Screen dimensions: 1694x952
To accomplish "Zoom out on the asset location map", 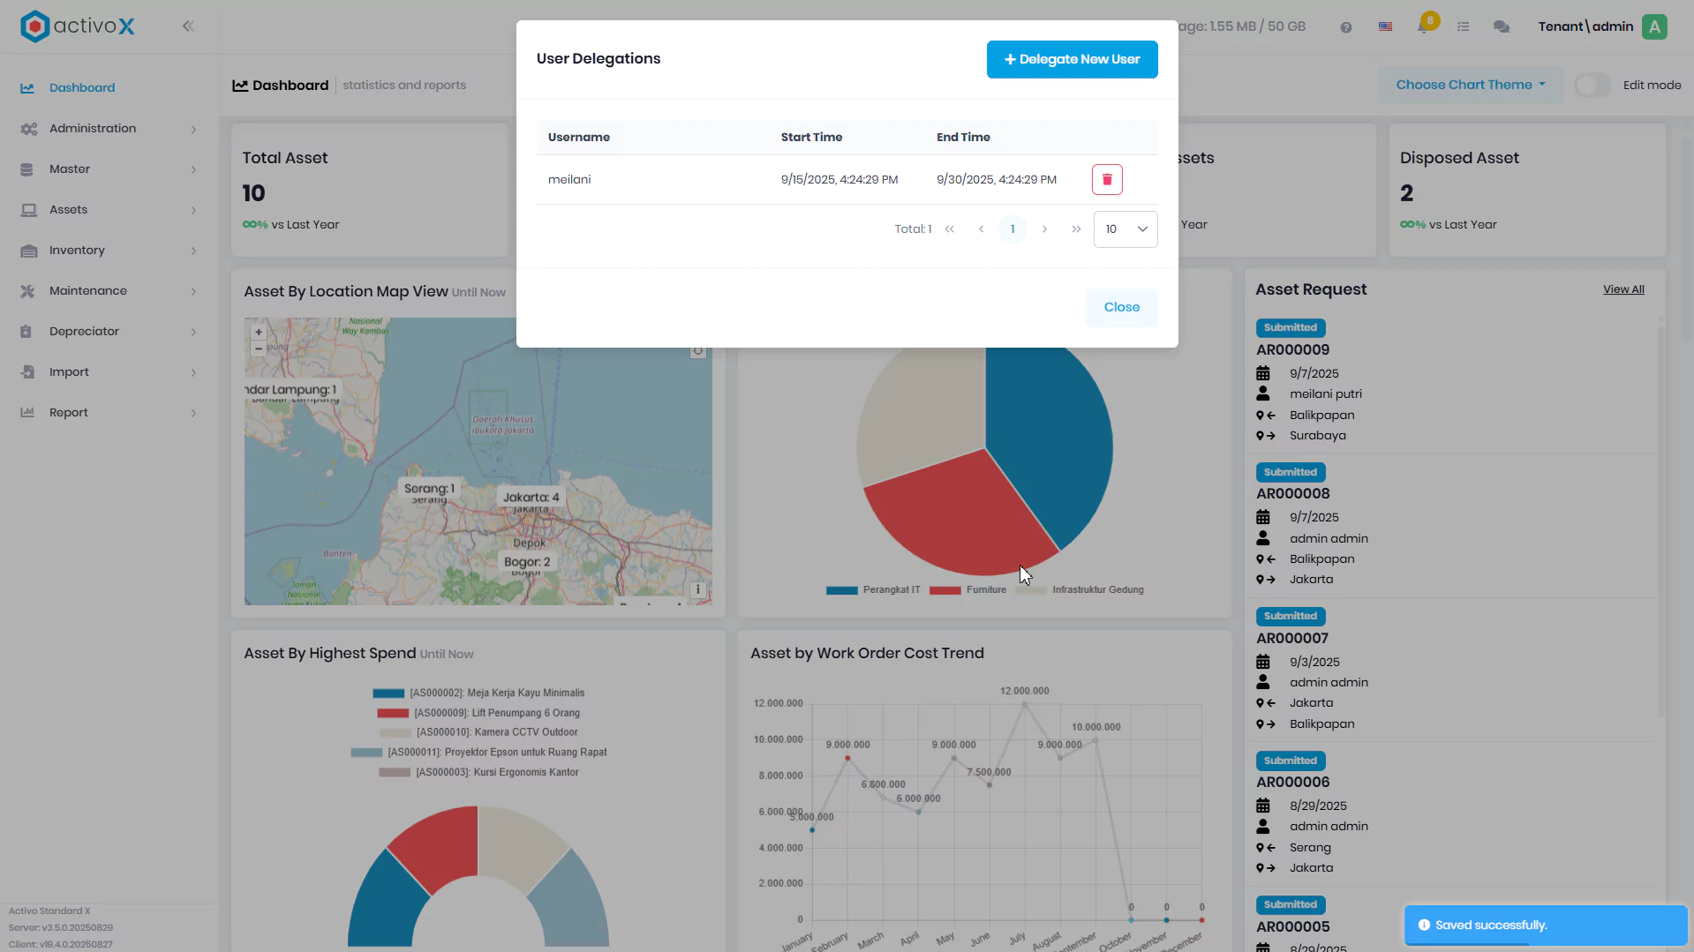I will [259, 349].
